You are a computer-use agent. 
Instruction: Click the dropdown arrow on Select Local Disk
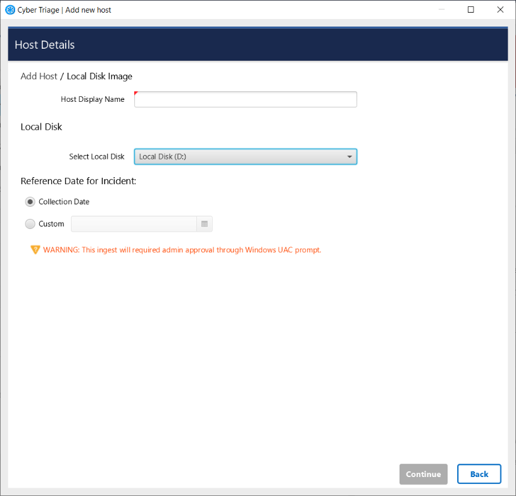(x=349, y=156)
